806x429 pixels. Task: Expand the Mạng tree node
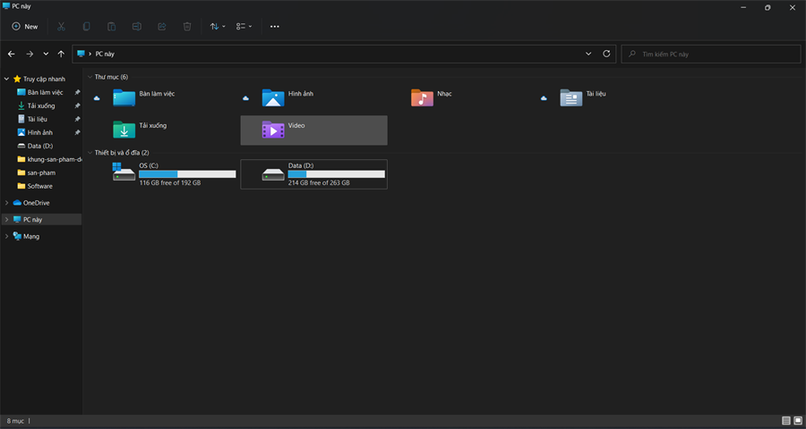click(6, 237)
